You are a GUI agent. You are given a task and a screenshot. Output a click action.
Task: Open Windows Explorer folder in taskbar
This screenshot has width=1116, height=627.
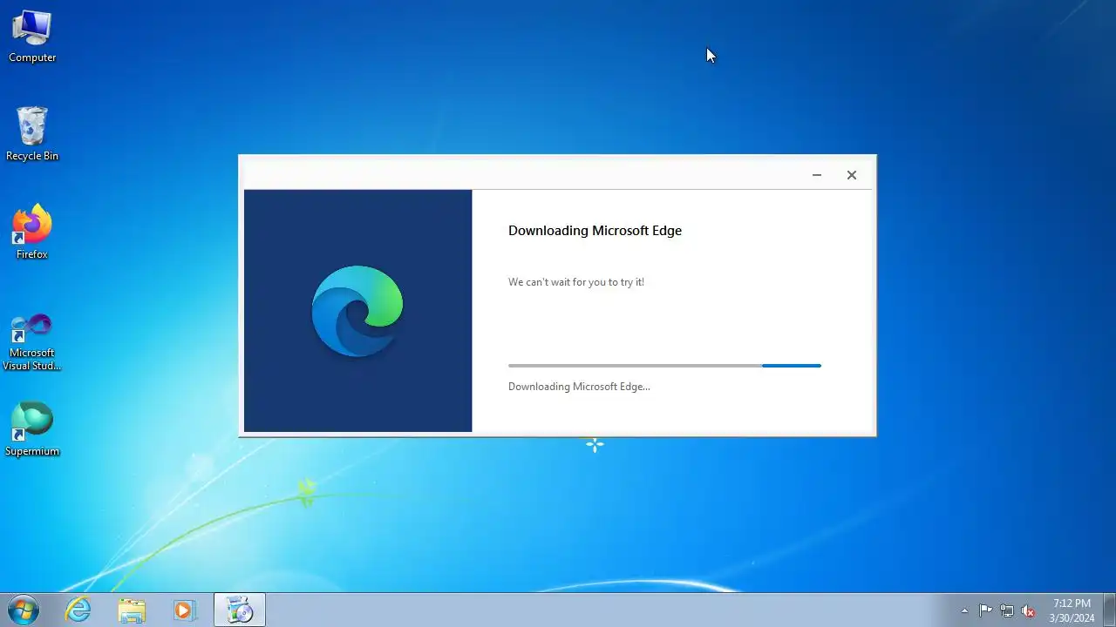(x=132, y=610)
